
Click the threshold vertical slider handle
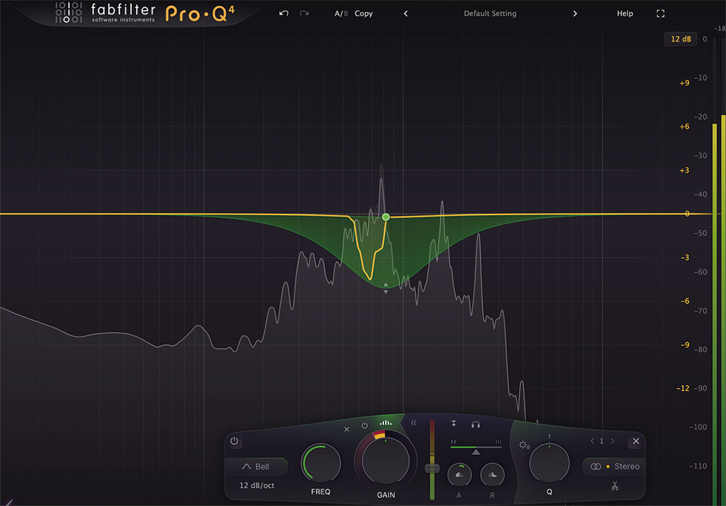432,469
